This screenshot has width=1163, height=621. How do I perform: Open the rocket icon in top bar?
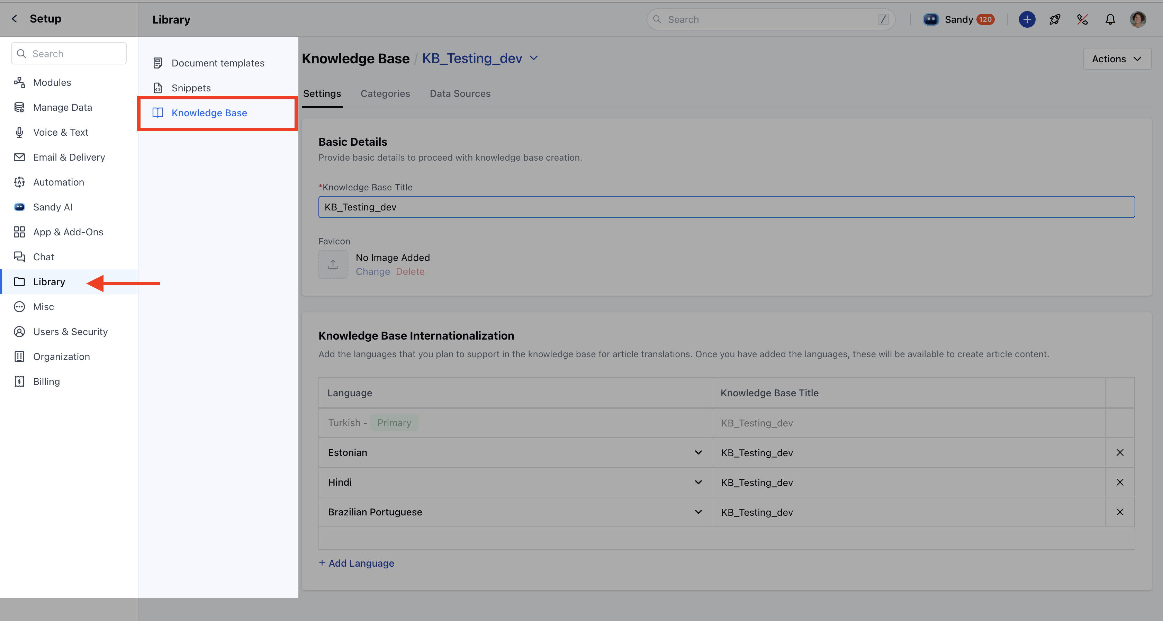[x=1055, y=19]
